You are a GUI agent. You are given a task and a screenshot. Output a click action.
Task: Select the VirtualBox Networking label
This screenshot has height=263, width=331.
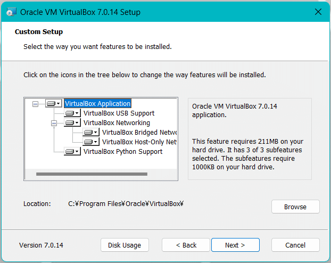coord(117,123)
